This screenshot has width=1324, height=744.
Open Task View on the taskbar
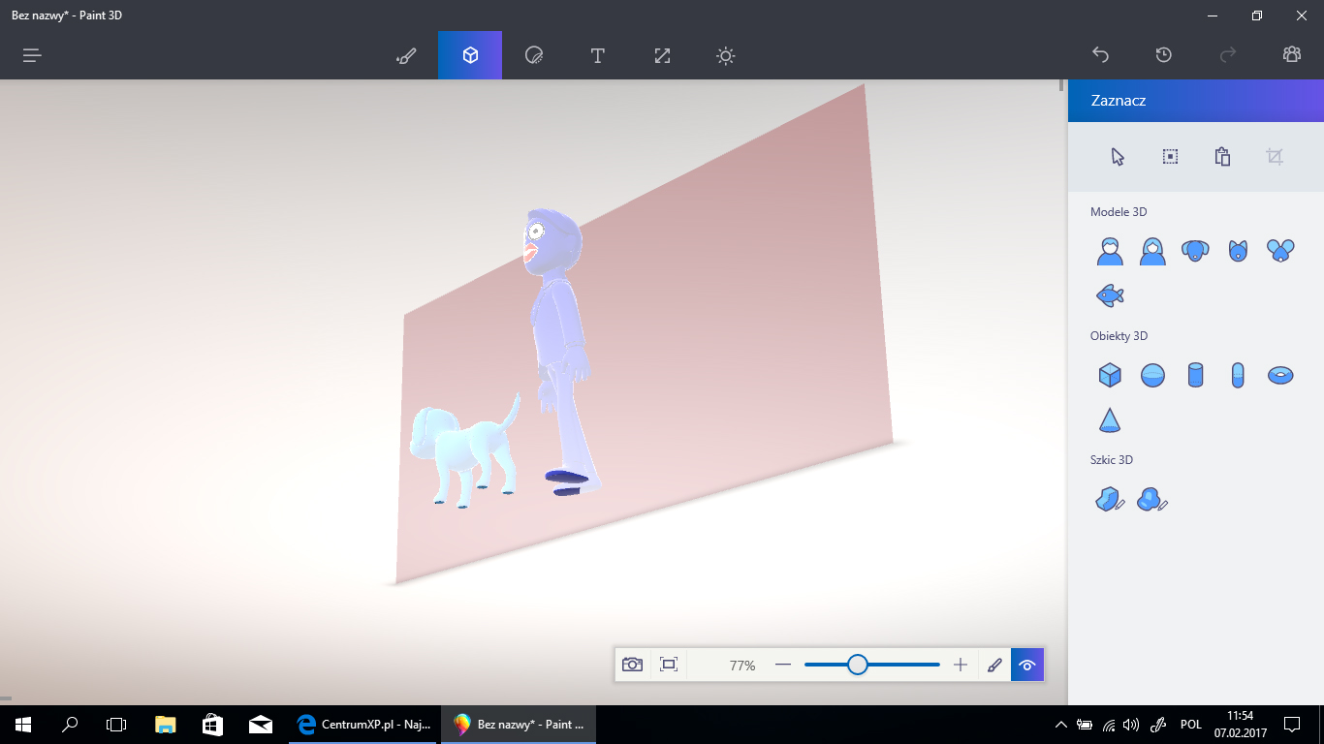116,724
